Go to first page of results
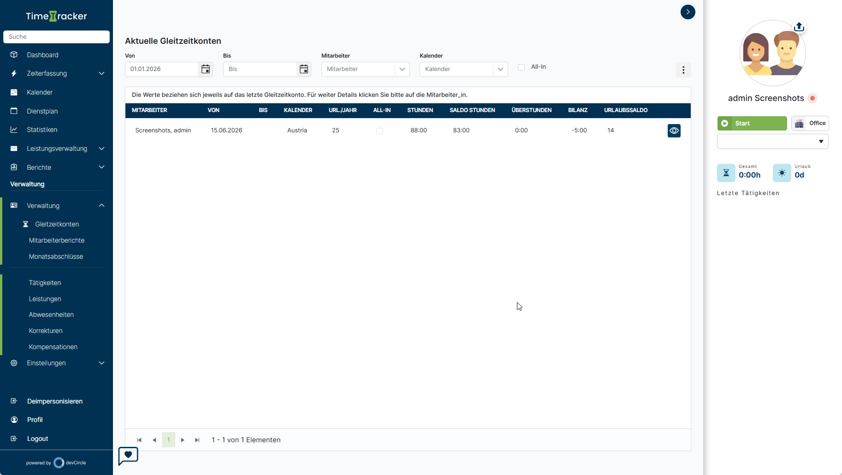This screenshot has height=475, width=842. click(x=139, y=440)
